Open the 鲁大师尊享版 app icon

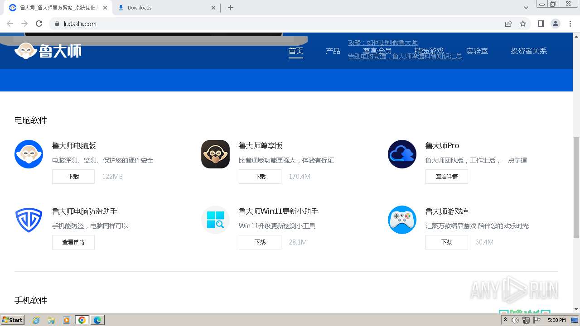coord(215,154)
